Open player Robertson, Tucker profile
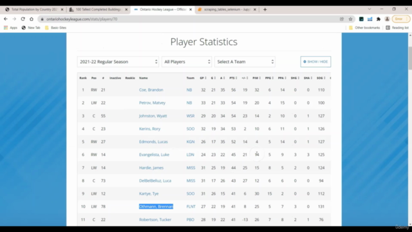 [155, 220]
